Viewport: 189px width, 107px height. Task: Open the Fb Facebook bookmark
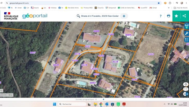61,8
